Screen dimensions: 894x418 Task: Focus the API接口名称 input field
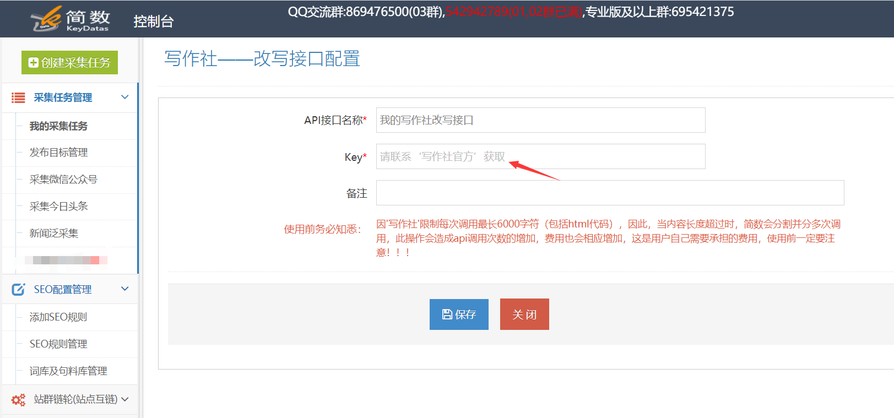pos(540,120)
